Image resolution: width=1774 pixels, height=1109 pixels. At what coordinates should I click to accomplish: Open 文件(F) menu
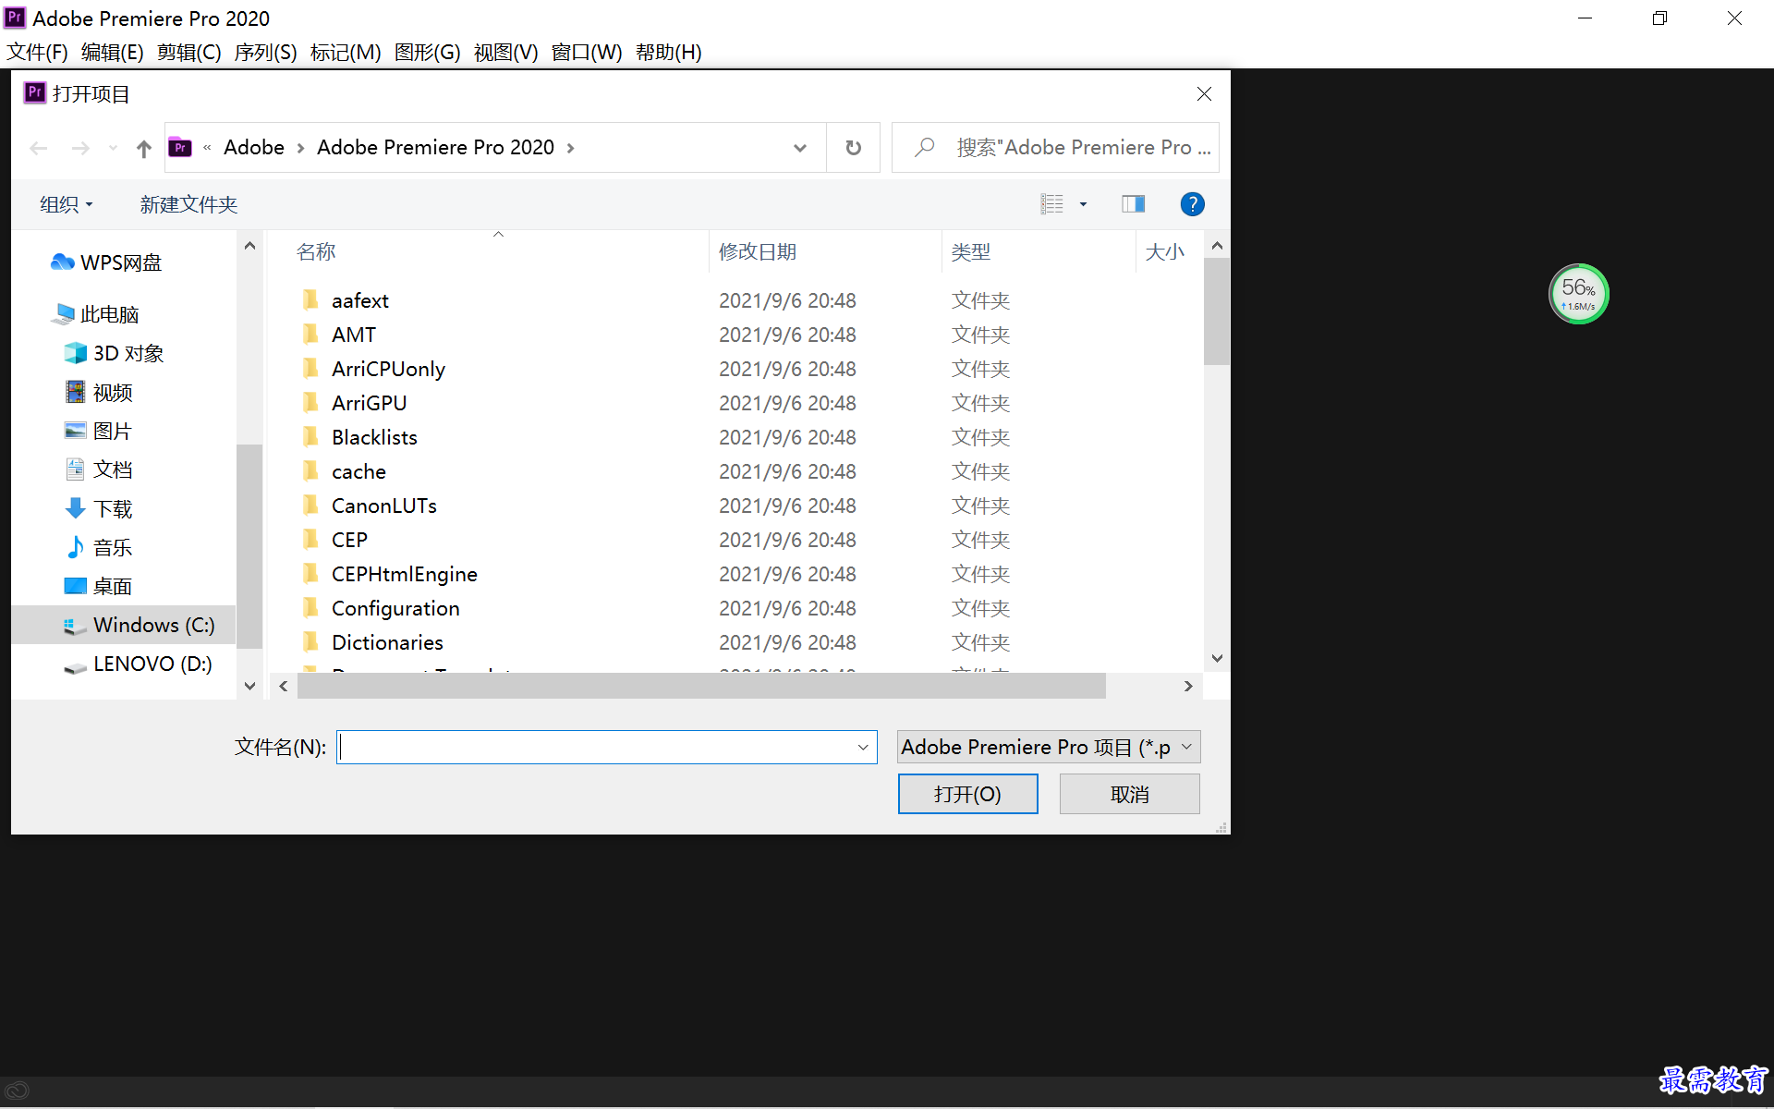tap(38, 53)
